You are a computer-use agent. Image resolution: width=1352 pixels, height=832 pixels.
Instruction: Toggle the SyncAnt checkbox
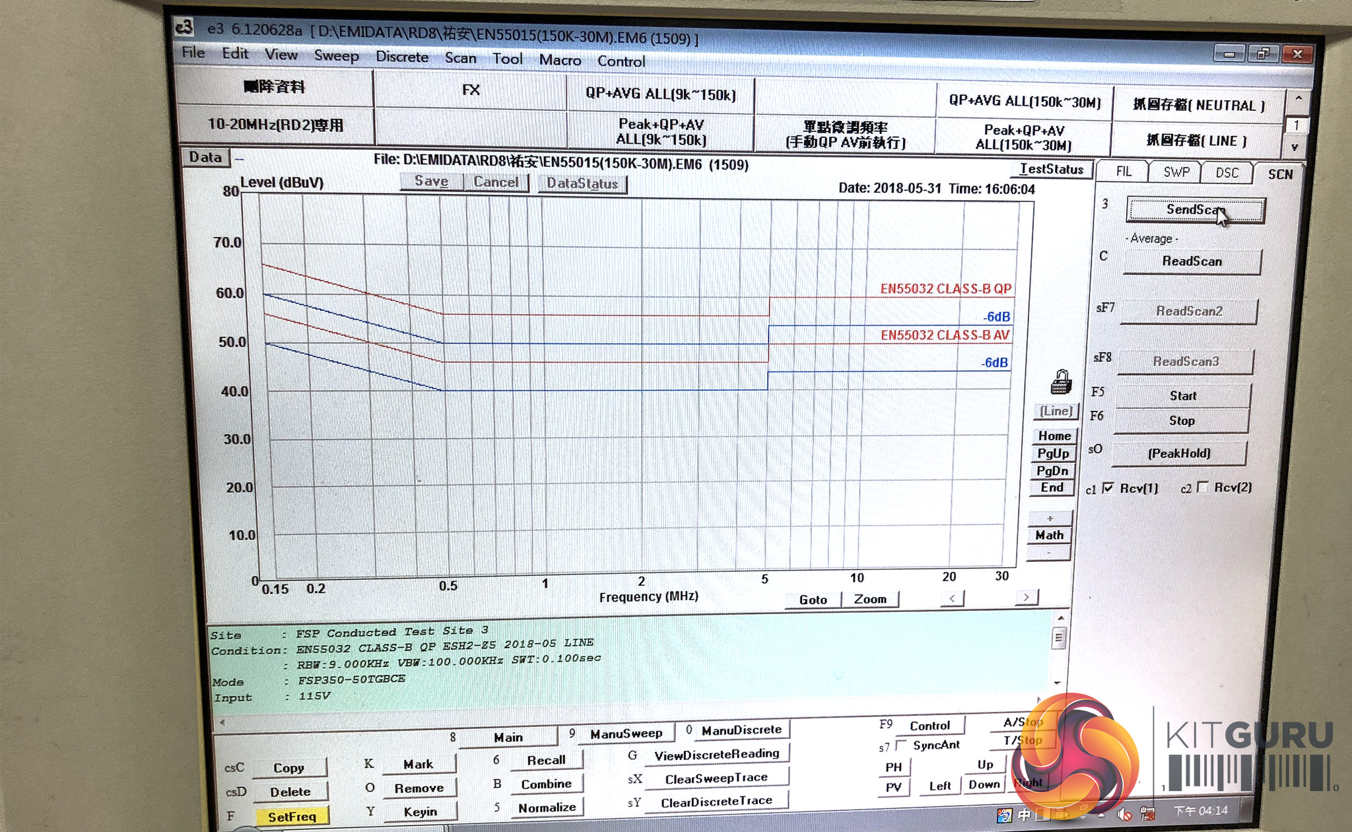point(900,745)
